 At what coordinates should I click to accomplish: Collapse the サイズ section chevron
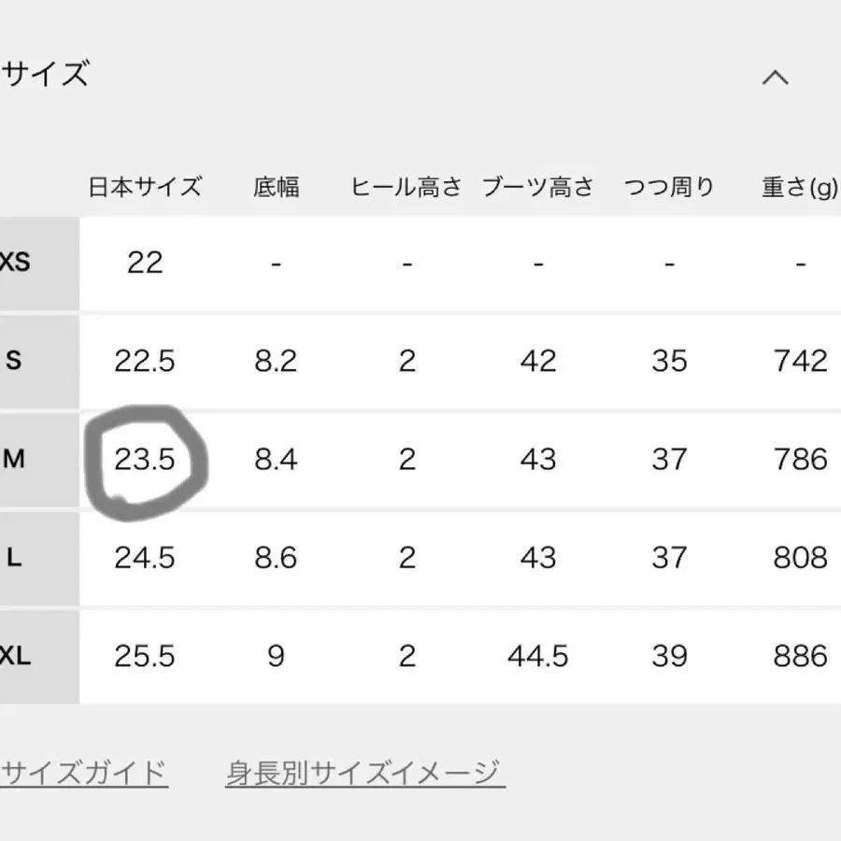tap(775, 78)
